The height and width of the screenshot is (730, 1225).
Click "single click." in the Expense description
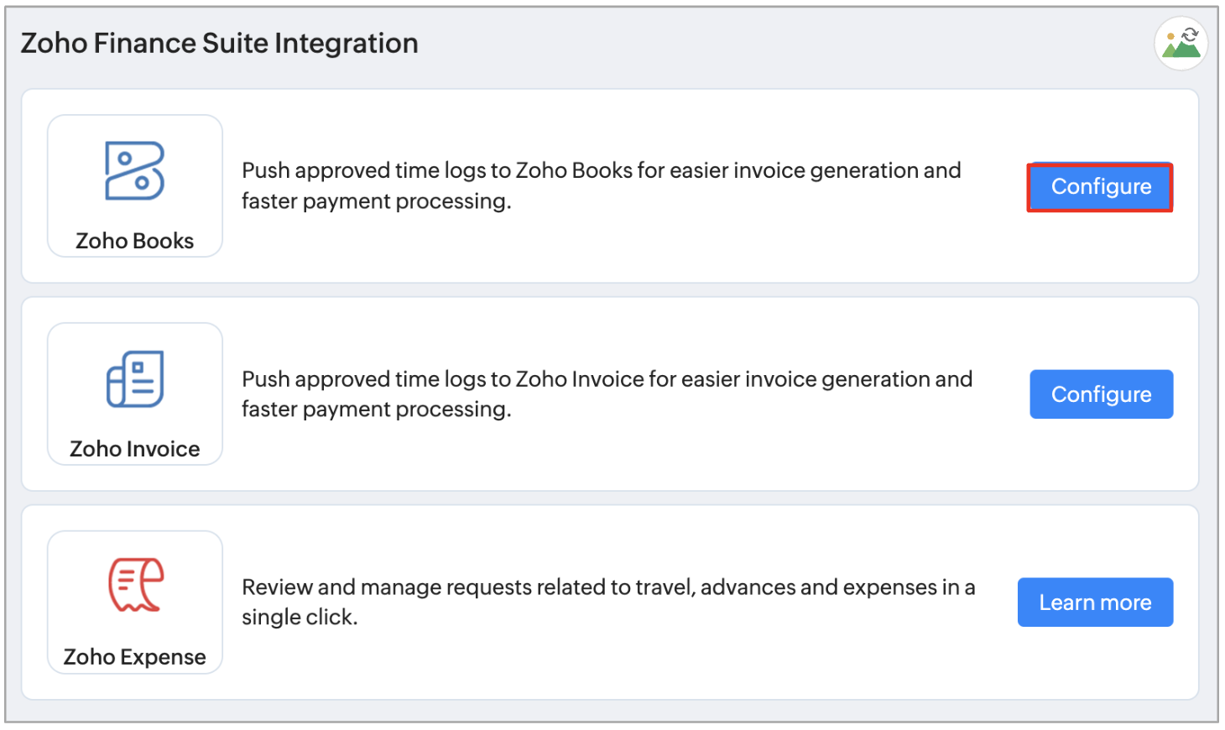coord(300,617)
